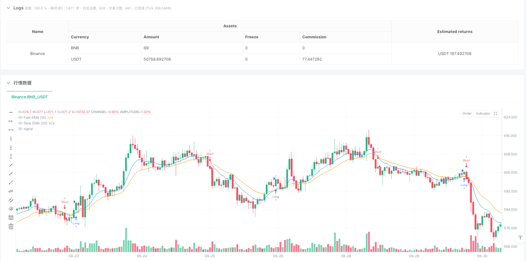Click the scroll-to-top floating button

(x=520, y=238)
